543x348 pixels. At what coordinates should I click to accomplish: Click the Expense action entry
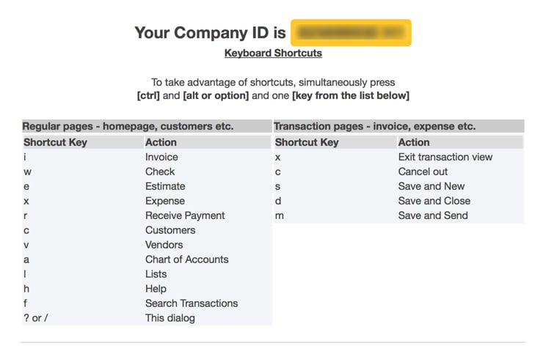point(165,201)
